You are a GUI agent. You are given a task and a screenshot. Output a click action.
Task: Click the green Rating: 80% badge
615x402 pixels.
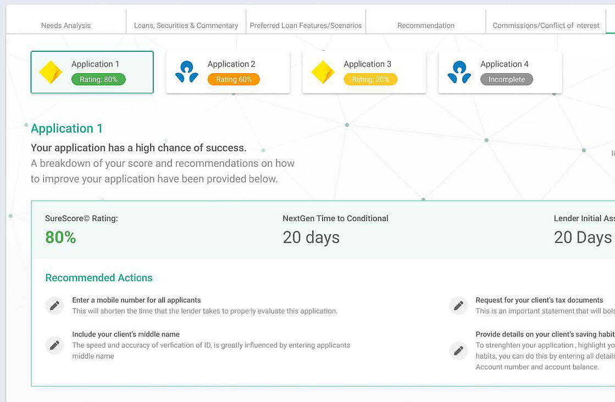[98, 80]
